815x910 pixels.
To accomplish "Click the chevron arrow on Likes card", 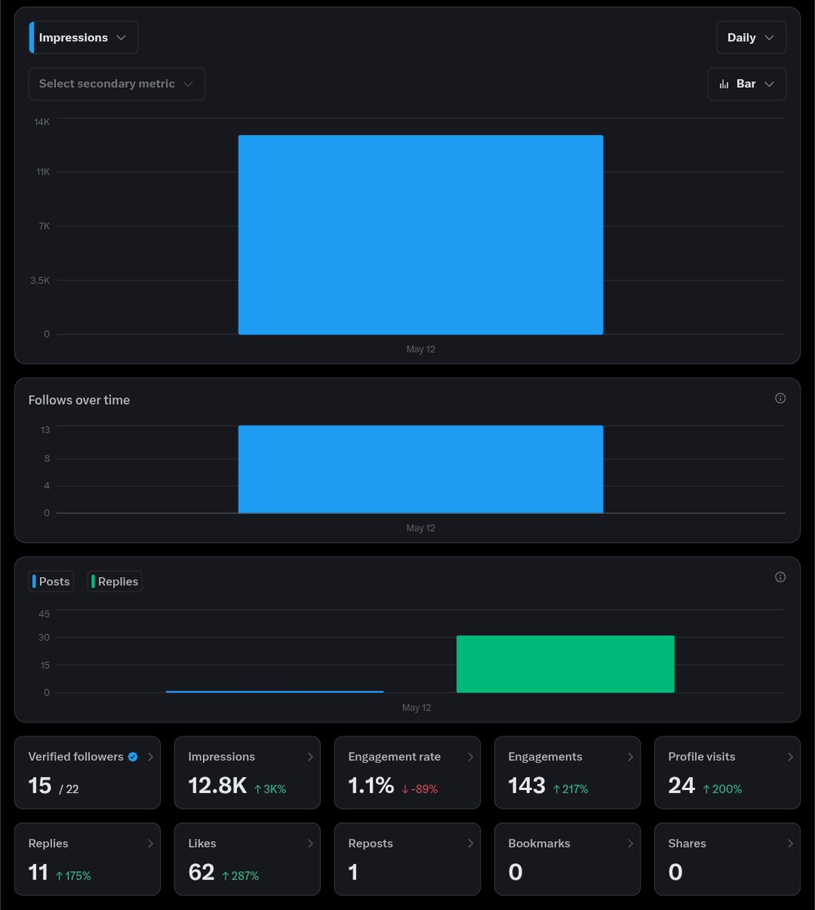I will pyautogui.click(x=310, y=843).
